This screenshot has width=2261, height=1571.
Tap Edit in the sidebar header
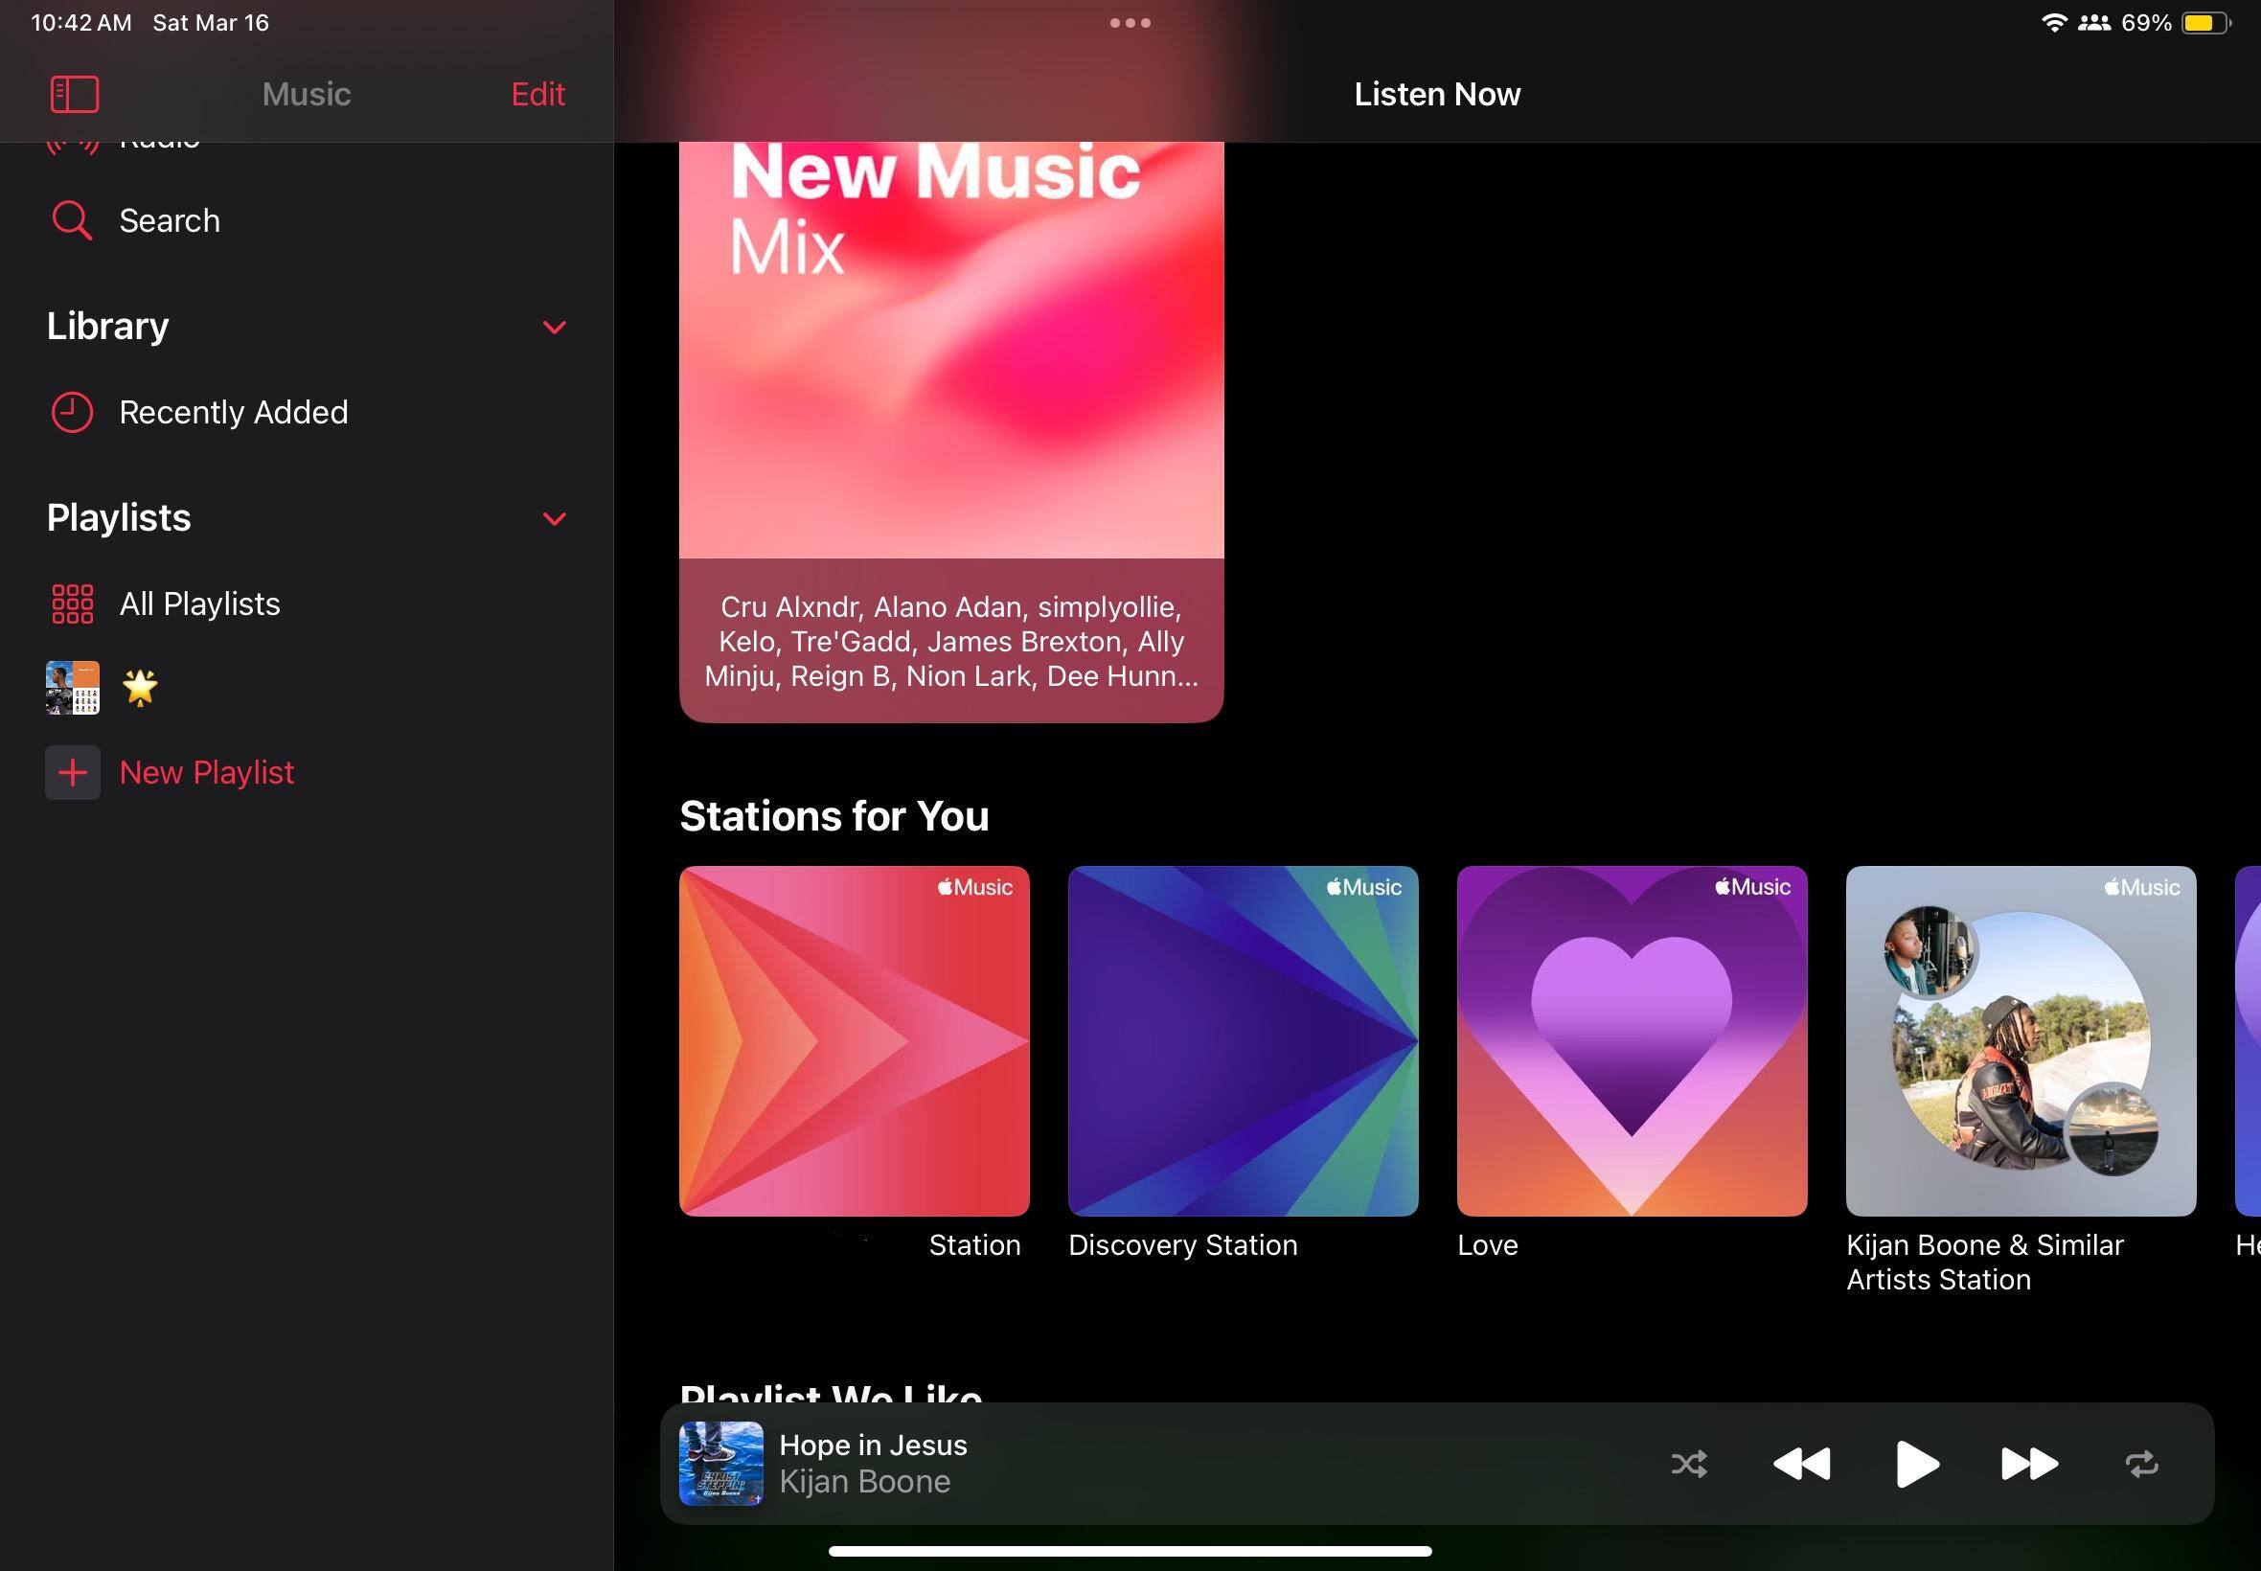point(537,95)
